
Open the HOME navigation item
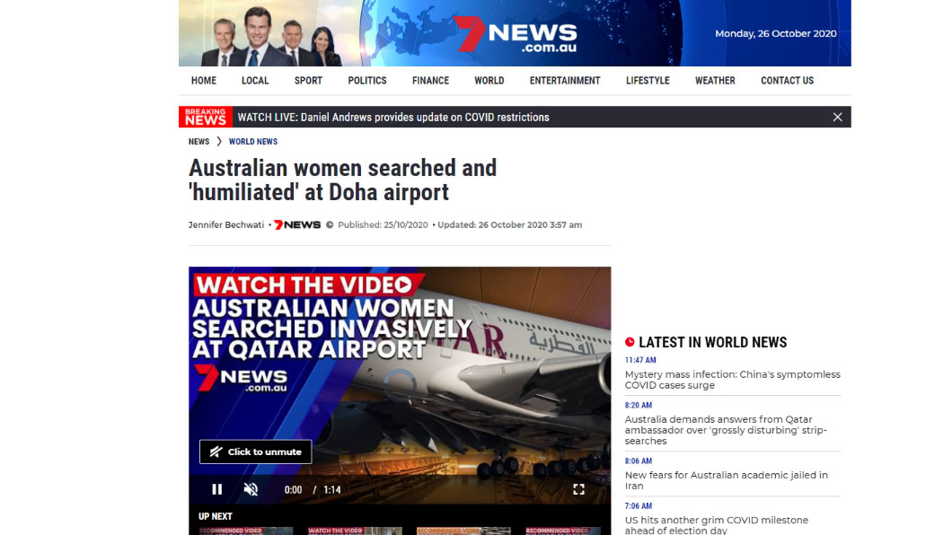point(203,81)
